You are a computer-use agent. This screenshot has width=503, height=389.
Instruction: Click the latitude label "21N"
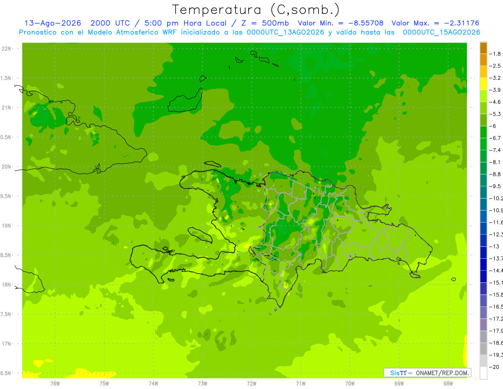pyautogui.click(x=6, y=107)
